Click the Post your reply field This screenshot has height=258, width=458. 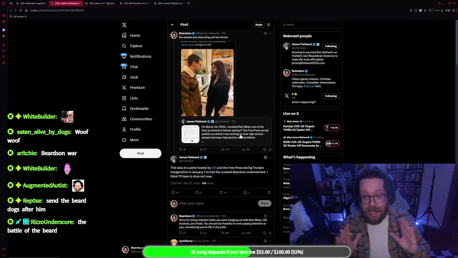(x=218, y=204)
